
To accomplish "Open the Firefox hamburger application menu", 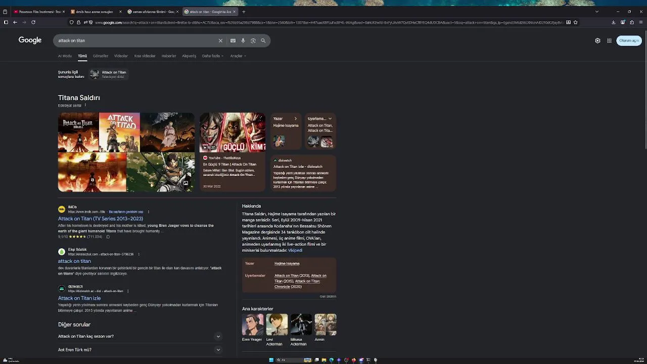I will (641, 22).
